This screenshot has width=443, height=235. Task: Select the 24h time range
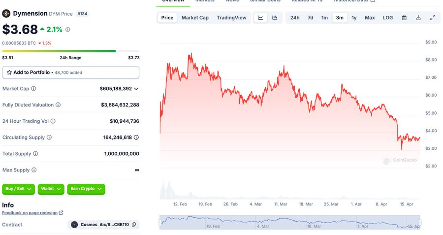(x=295, y=18)
